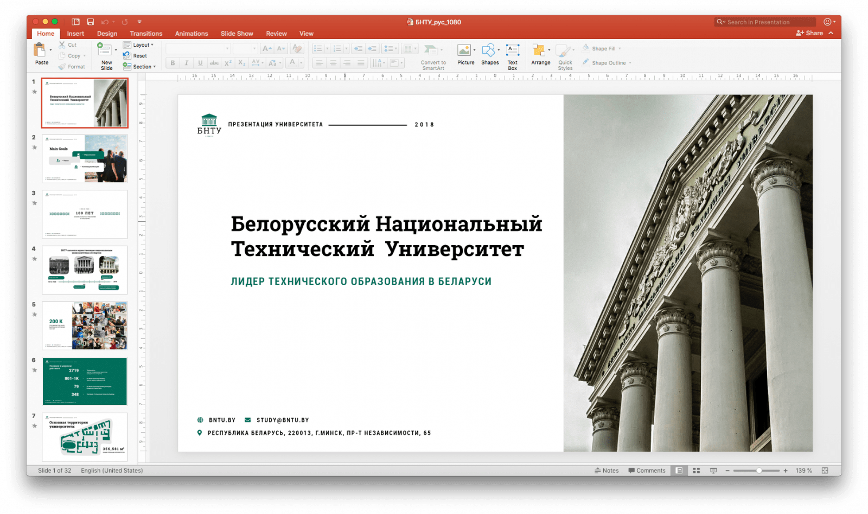The image size is (868, 514).
Task: Toggle underline formatting
Action: point(200,63)
